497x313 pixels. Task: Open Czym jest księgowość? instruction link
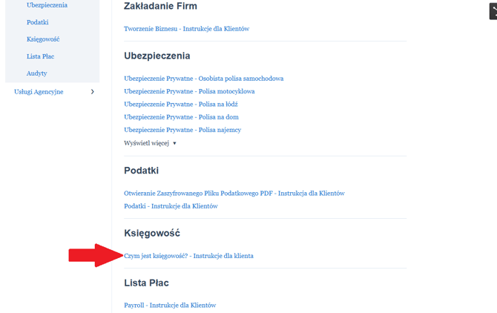[189, 256]
